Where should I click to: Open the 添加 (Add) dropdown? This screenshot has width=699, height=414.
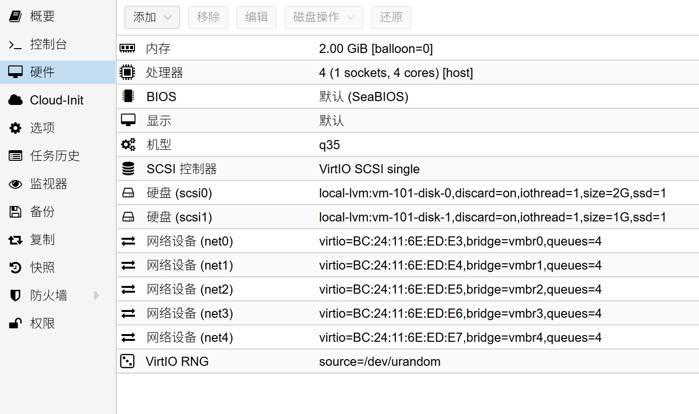[152, 17]
